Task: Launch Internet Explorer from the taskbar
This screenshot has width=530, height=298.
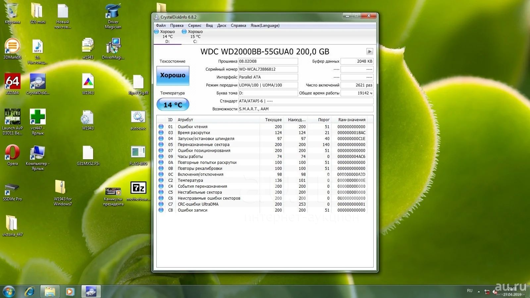Action: 30,291
